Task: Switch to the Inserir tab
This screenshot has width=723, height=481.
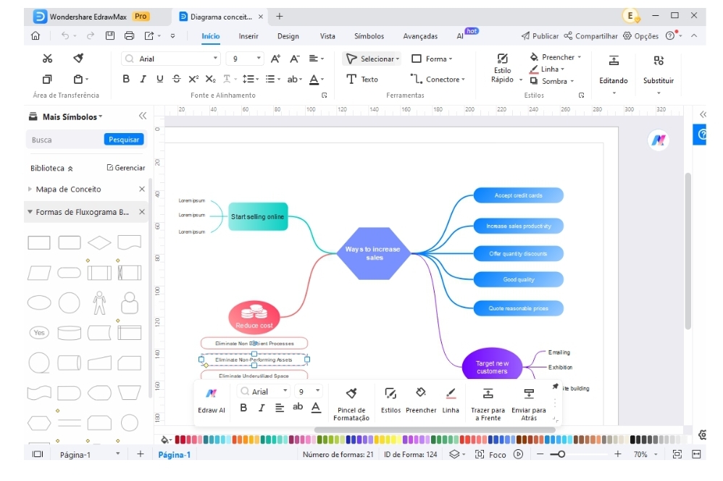Action: pos(248,36)
